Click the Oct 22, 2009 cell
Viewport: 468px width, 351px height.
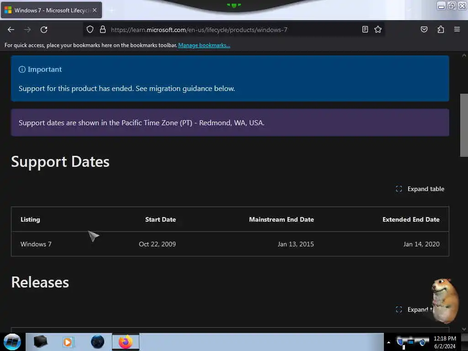(157, 244)
